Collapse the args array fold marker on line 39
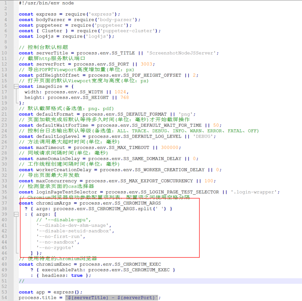This screenshot has height=301, width=302. point(16,214)
